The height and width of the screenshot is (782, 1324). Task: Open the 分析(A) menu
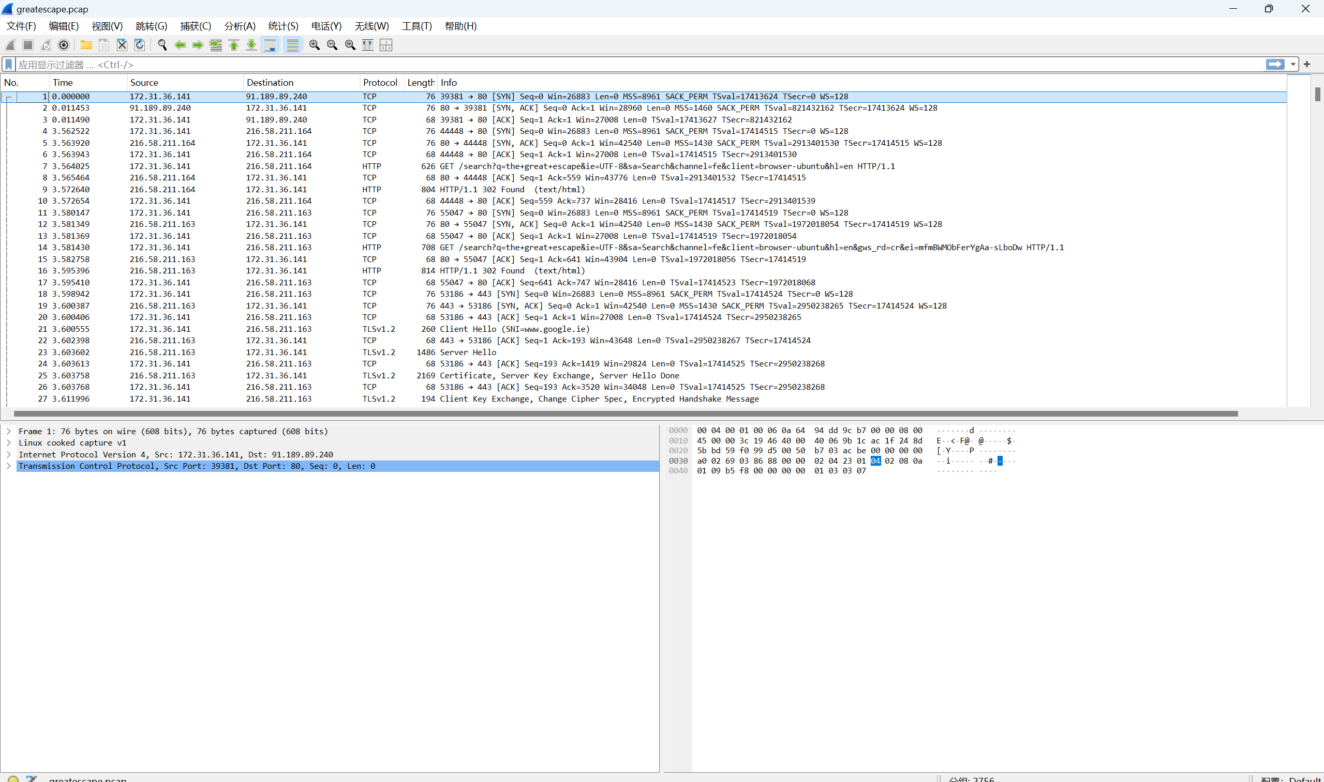click(240, 26)
